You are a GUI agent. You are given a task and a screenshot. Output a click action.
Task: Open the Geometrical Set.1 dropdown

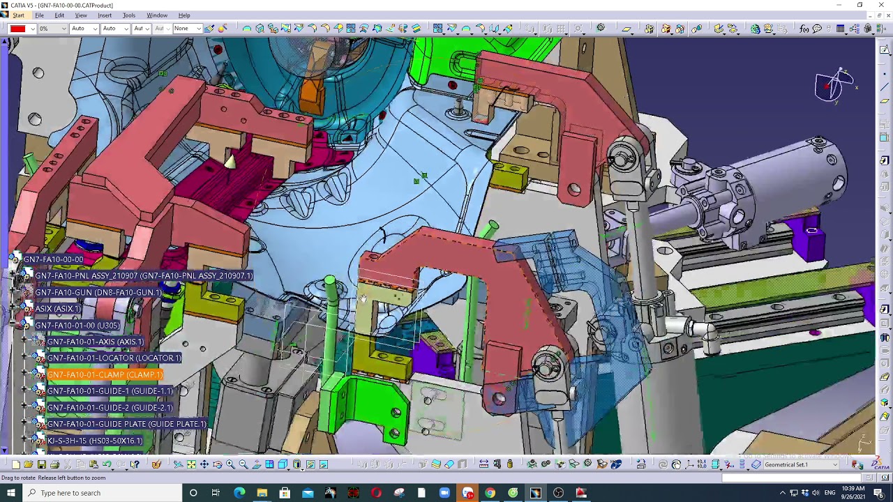tap(834, 464)
